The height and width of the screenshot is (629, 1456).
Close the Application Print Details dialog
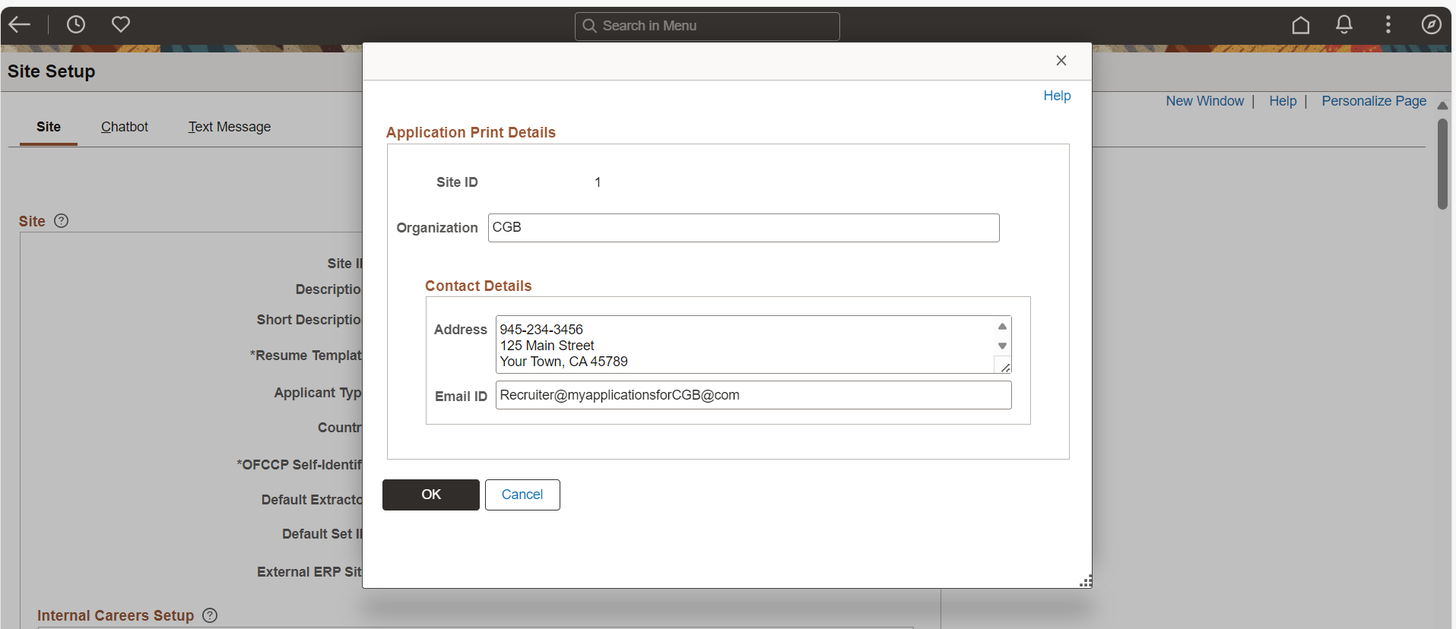[1061, 61]
